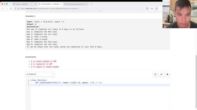Click 'Day 3: Take a break.' line
The height and width of the screenshot is (110, 197).
click(37, 37)
